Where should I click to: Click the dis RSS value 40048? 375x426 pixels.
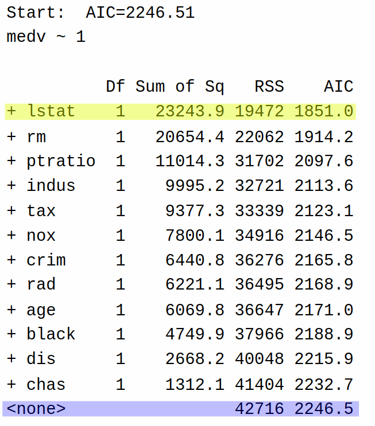click(x=260, y=359)
